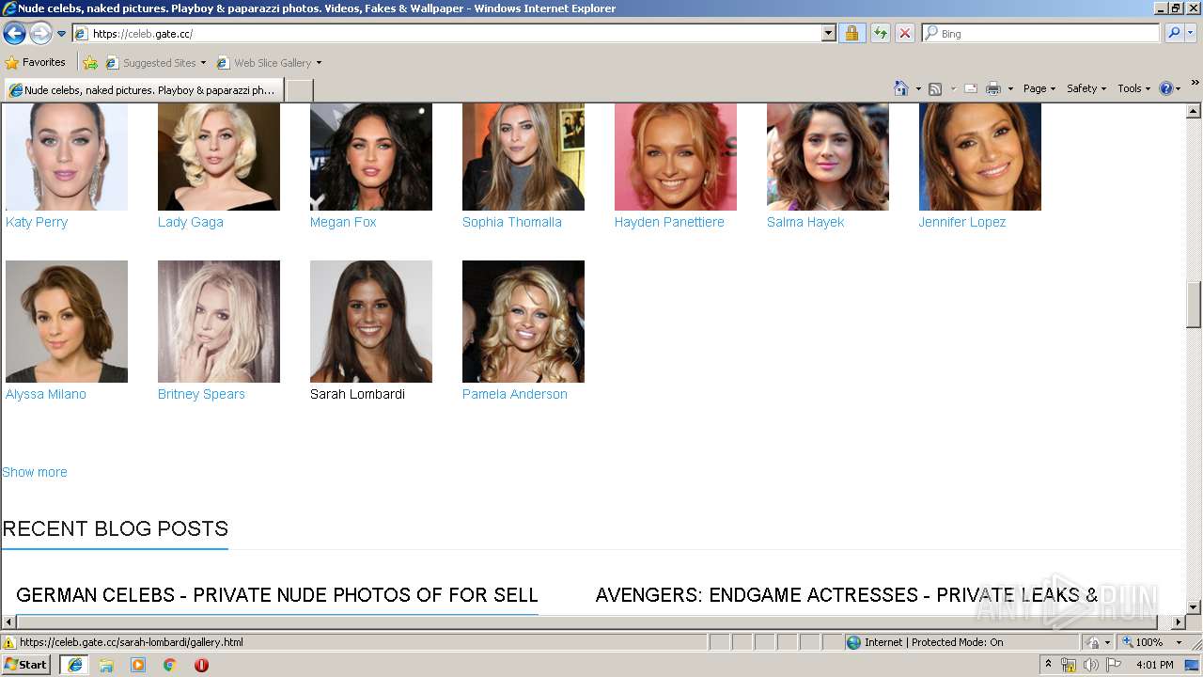Open the Windows Explorer folder taskbar icon
1203x677 pixels.
(x=106, y=665)
